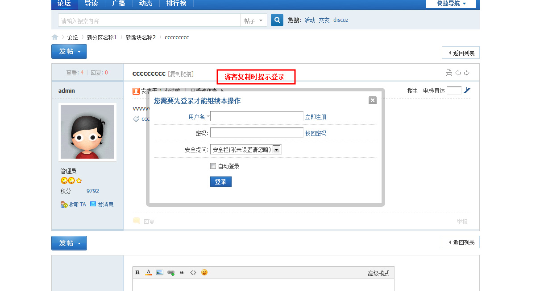
Task: Click 论坛 in the breadcrumb
Action: [x=72, y=38]
